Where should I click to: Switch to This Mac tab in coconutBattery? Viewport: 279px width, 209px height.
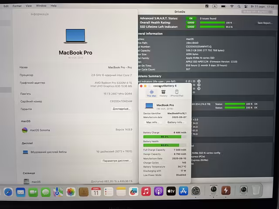pos(151,93)
